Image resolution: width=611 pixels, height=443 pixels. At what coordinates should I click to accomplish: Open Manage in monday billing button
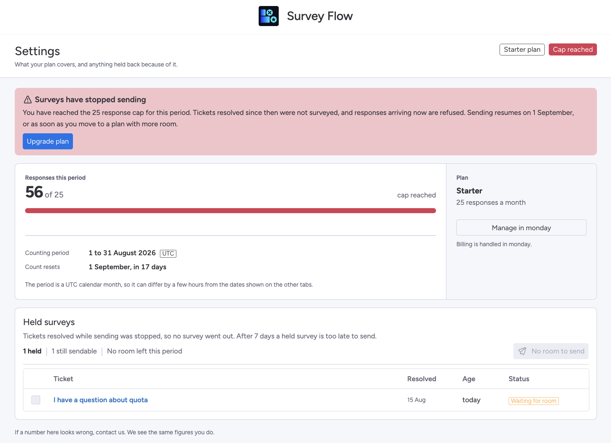tap(521, 228)
